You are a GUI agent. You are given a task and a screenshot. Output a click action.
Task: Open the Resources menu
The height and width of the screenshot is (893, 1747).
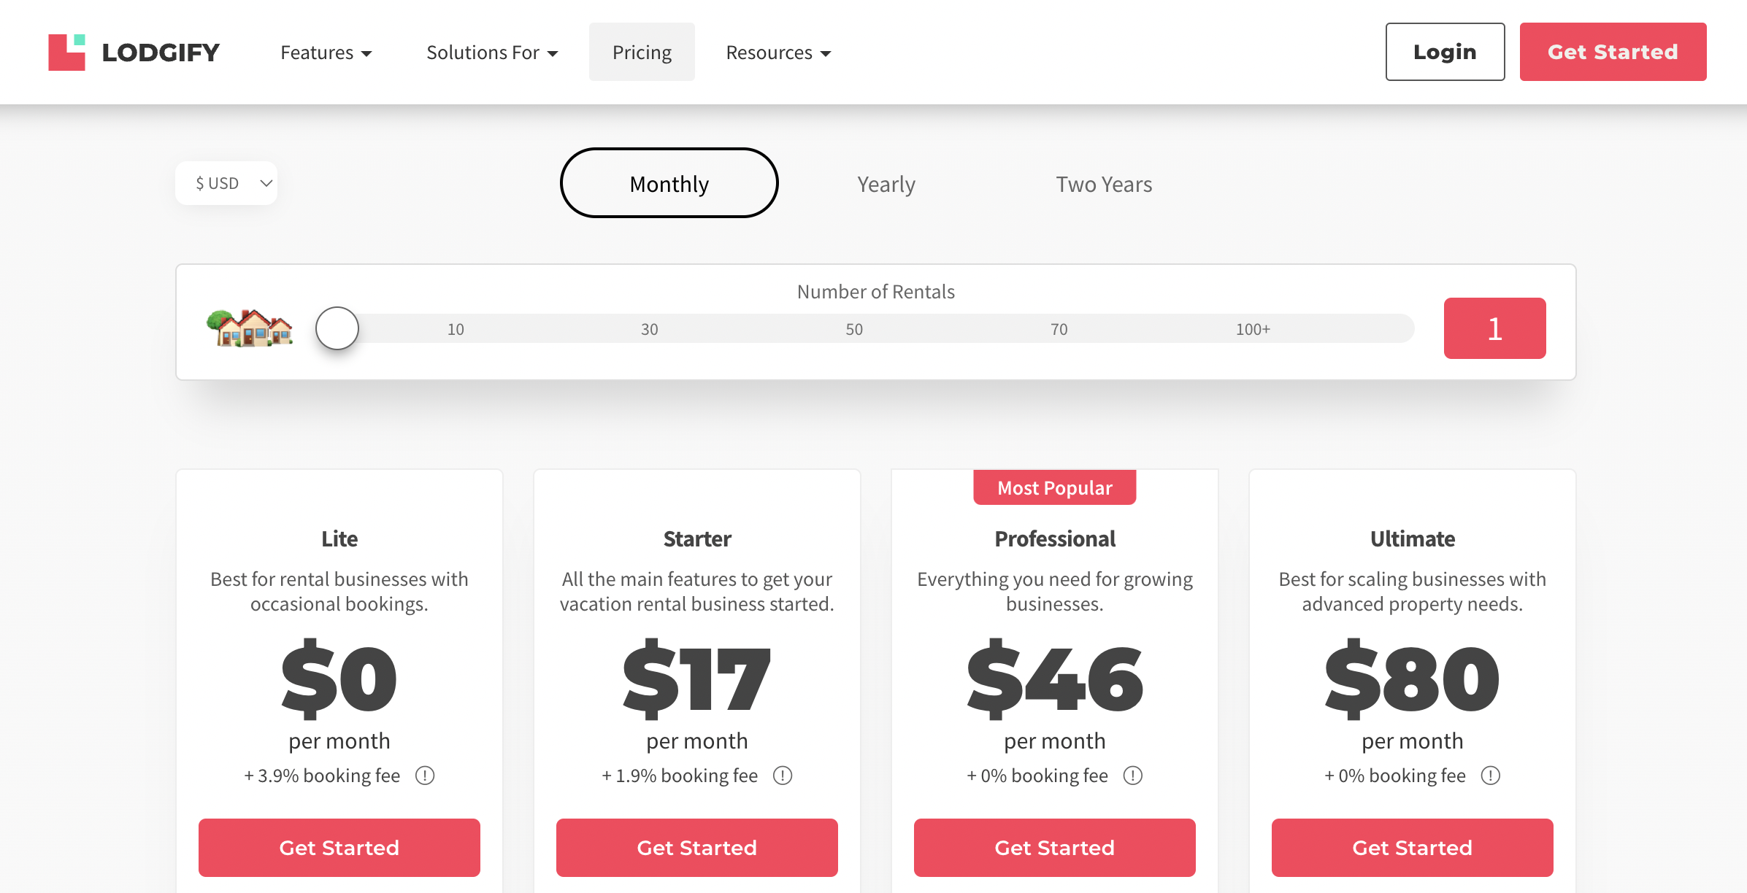[777, 52]
